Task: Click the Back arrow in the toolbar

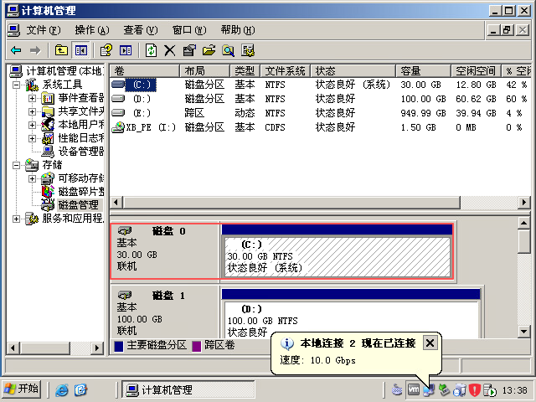Action: 16,50
